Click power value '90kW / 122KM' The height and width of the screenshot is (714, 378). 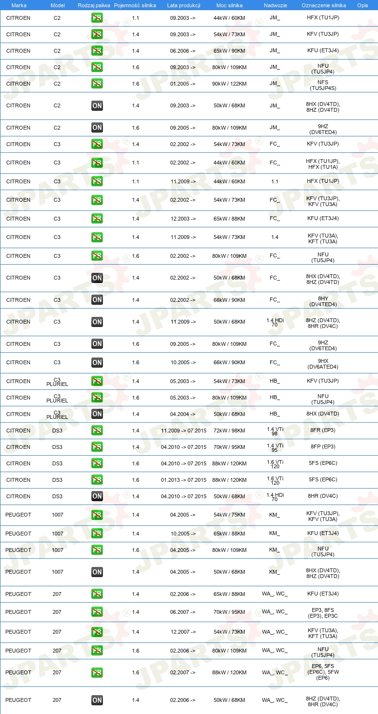[230, 84]
